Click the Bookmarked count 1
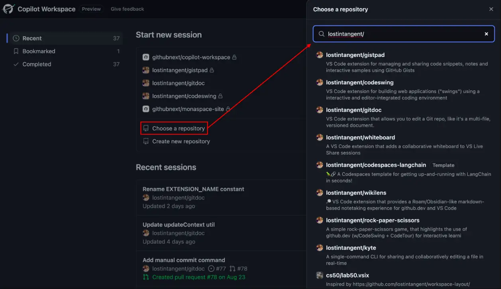 [x=118, y=51]
